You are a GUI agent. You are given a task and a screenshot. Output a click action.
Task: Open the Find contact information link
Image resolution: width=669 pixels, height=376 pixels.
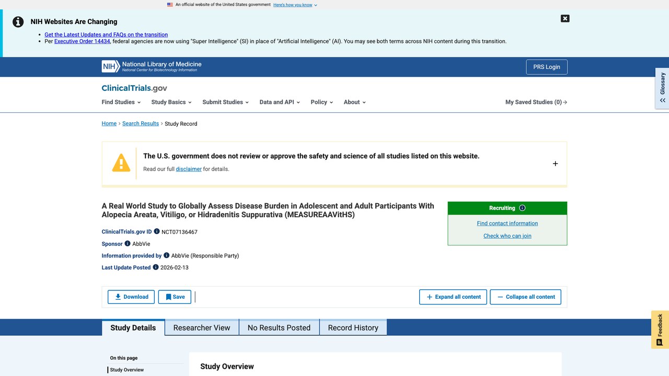(x=507, y=223)
